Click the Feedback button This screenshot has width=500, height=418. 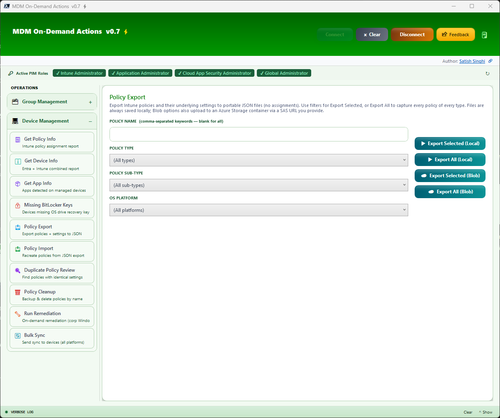[x=456, y=35]
